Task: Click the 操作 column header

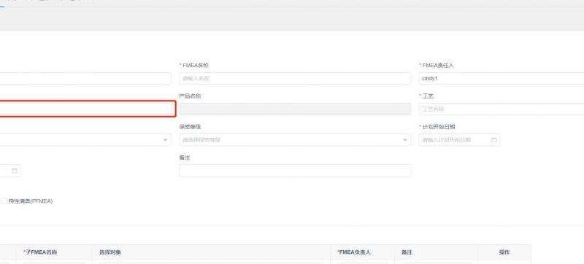Action: (504, 252)
